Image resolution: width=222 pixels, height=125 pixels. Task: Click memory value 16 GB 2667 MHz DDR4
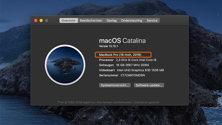132,65
